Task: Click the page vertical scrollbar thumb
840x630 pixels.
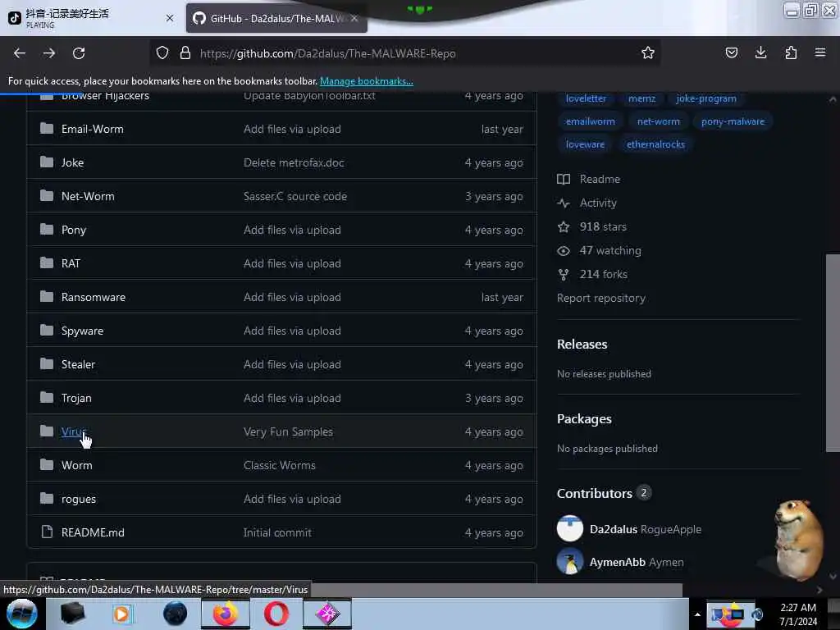Action: [x=833, y=354]
